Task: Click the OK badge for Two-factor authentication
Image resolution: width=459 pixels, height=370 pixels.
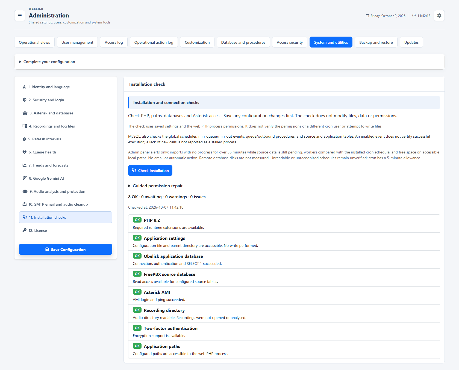Action: click(x=137, y=328)
